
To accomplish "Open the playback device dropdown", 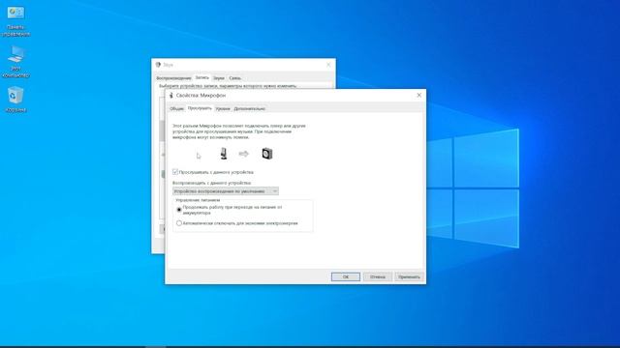I will (226, 191).
